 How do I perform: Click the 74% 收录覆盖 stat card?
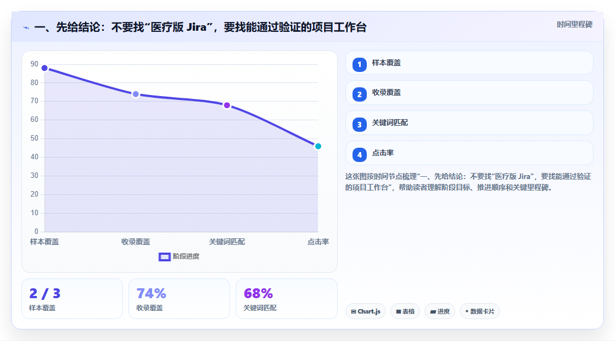(179, 299)
